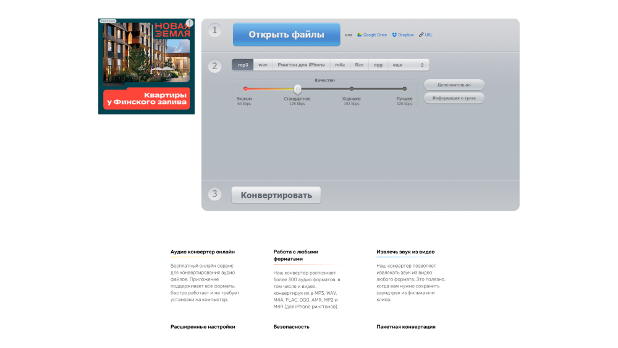Click the Пакетная конвертация heading
Image resolution: width=618 pixels, height=348 pixels.
(406, 327)
